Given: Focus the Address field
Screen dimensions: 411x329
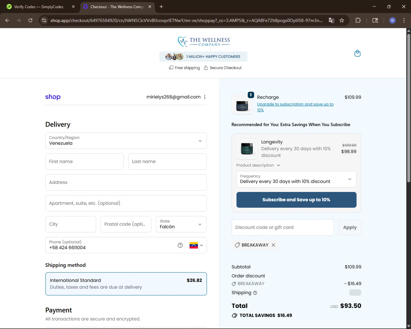Looking at the screenshot, I should point(126,183).
